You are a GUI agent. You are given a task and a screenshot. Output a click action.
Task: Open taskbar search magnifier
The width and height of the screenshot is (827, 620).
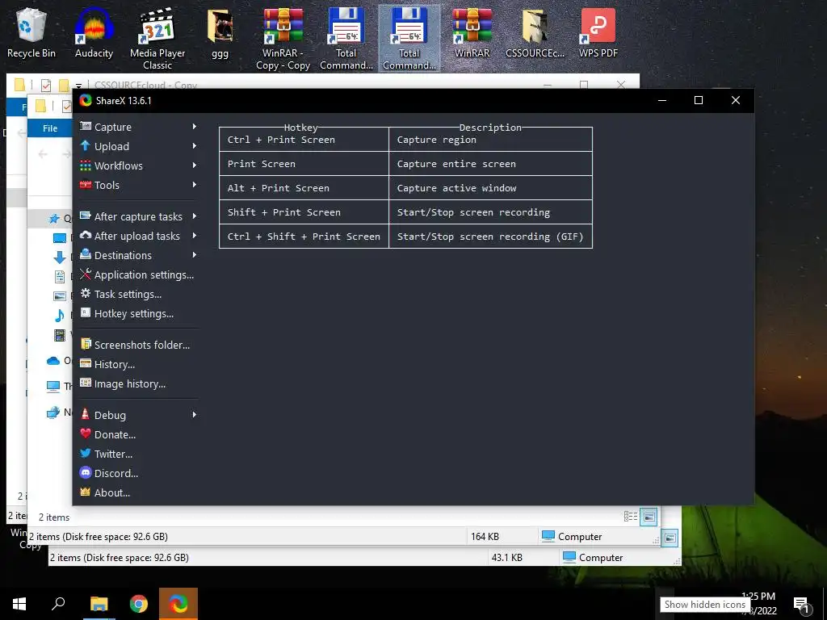click(x=58, y=604)
